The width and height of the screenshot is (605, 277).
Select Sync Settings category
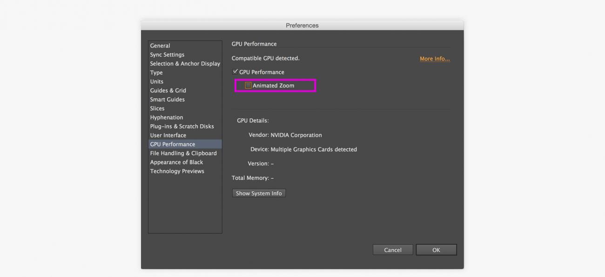(185, 54)
